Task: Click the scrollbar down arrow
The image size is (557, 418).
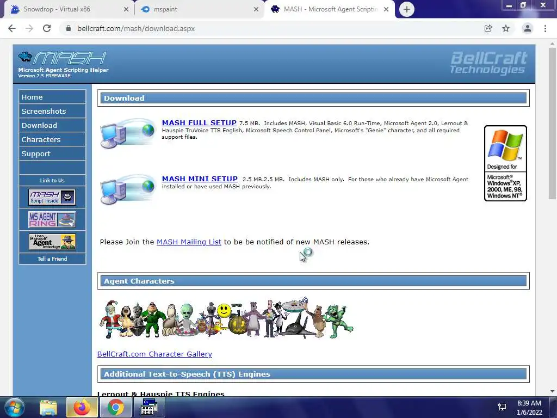Action: point(553,391)
